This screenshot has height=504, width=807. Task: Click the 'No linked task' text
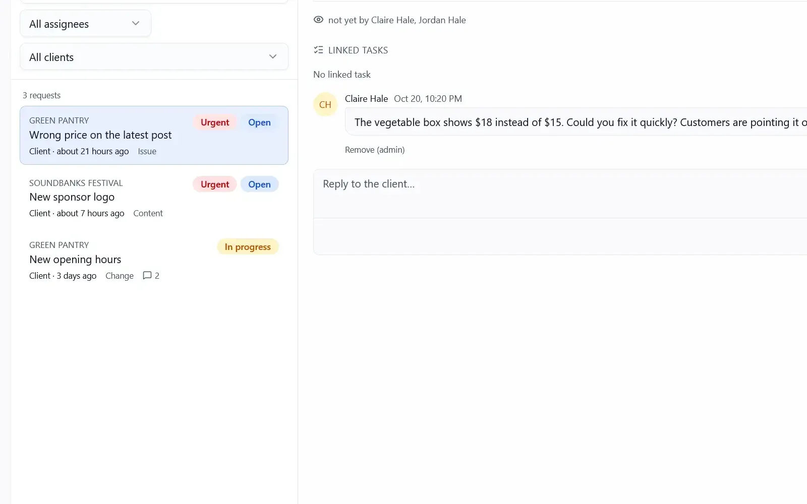[342, 75]
